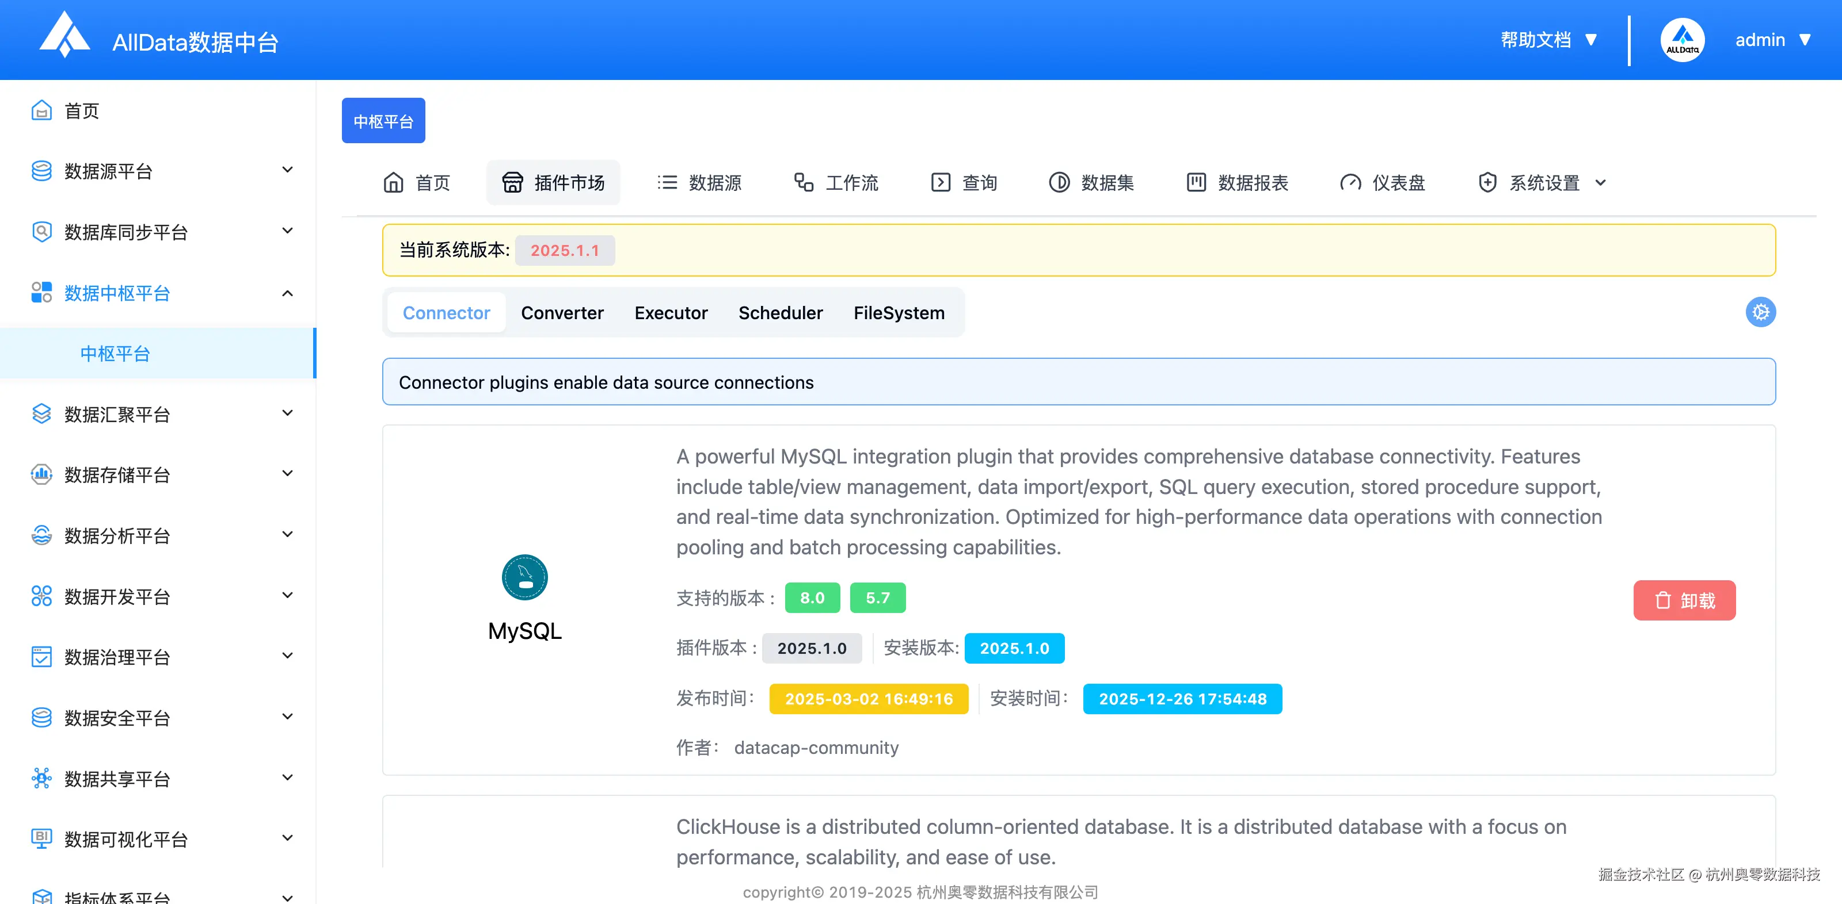Viewport: 1842px width, 904px height.
Task: Click the blue 中枢平台 button
Action: click(383, 121)
